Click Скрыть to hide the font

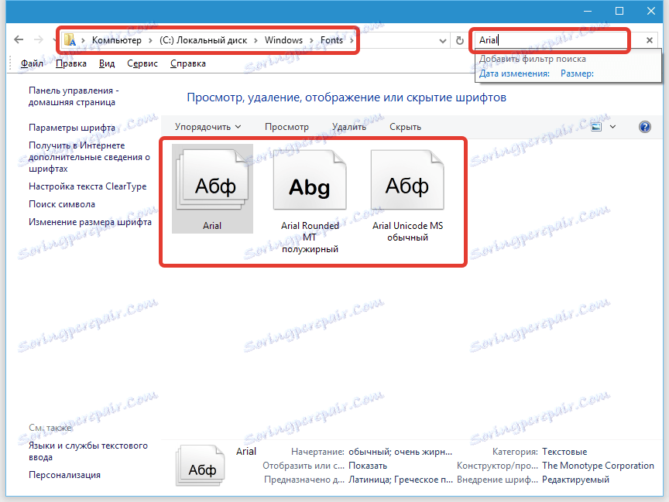pyautogui.click(x=405, y=127)
